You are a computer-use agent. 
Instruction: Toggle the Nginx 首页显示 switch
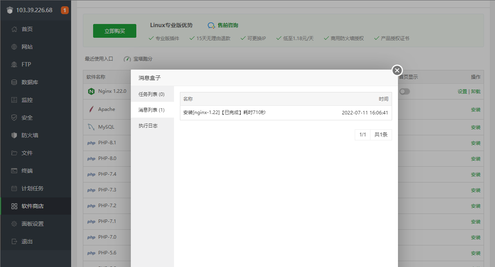pyautogui.click(x=405, y=91)
